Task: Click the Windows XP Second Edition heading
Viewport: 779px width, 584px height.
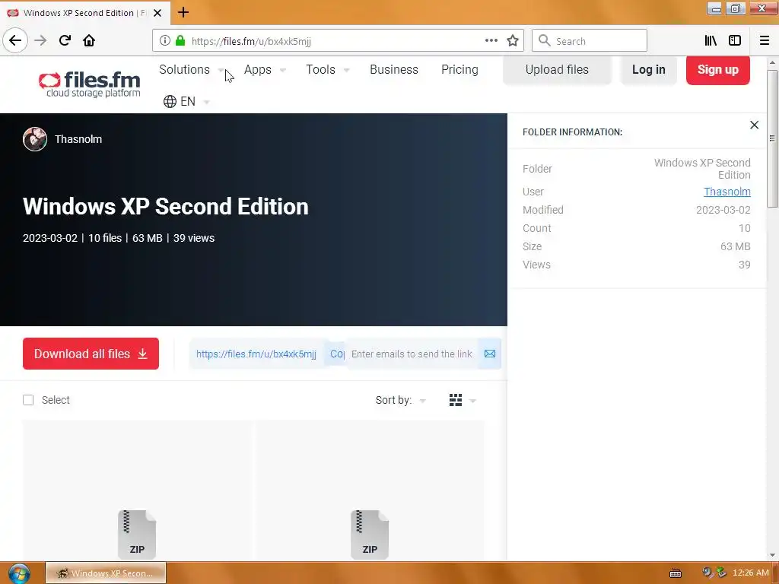Action: click(165, 207)
